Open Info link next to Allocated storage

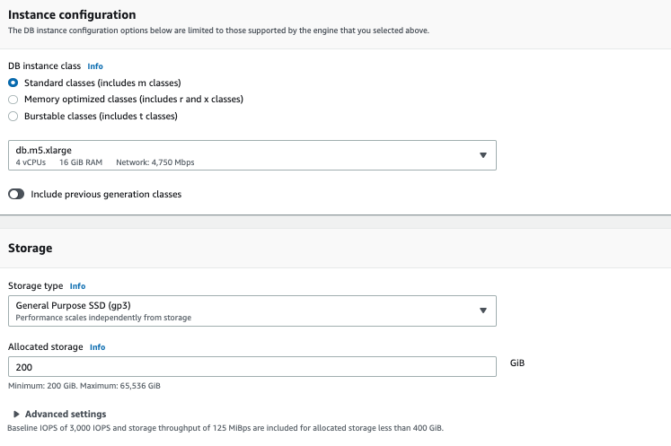pyautogui.click(x=97, y=346)
